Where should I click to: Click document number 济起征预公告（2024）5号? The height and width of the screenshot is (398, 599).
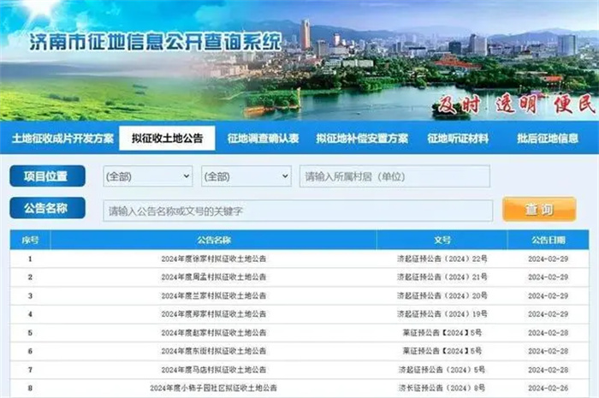(x=442, y=370)
